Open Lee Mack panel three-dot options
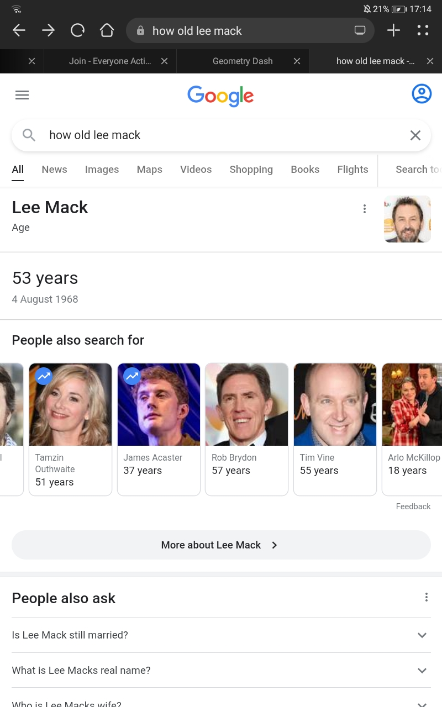442x707 pixels. tap(364, 209)
